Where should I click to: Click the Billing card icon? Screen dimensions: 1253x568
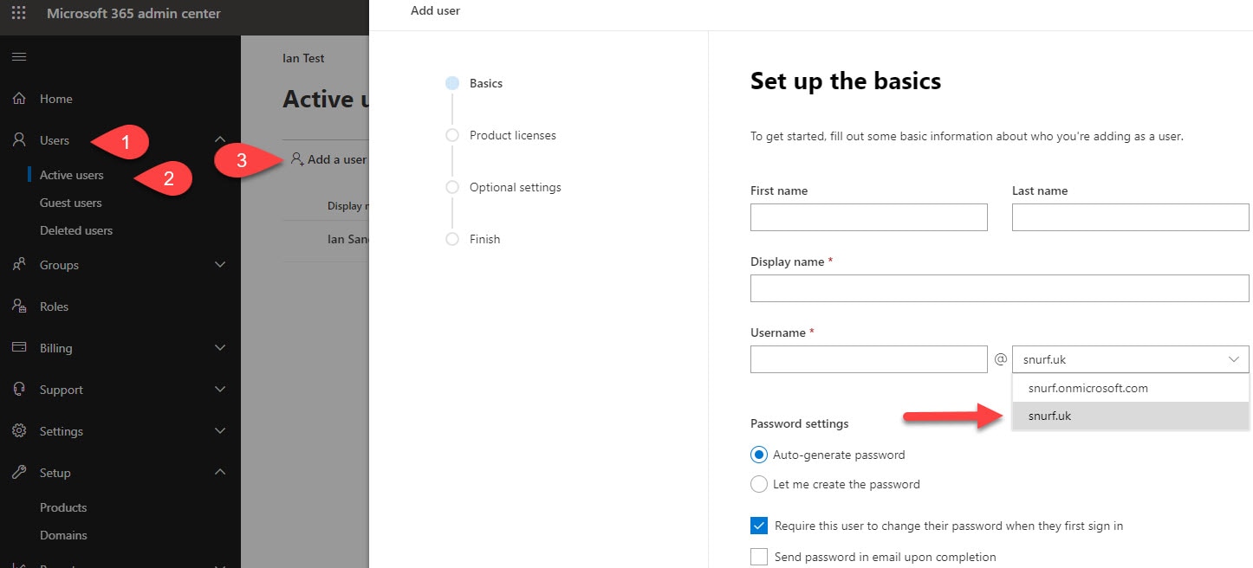click(19, 348)
